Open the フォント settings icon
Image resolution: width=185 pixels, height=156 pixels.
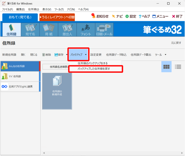click(86, 30)
